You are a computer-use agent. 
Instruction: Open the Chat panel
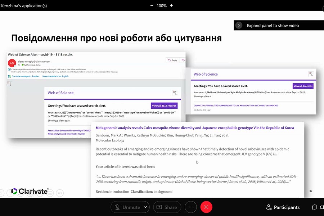point(317,207)
